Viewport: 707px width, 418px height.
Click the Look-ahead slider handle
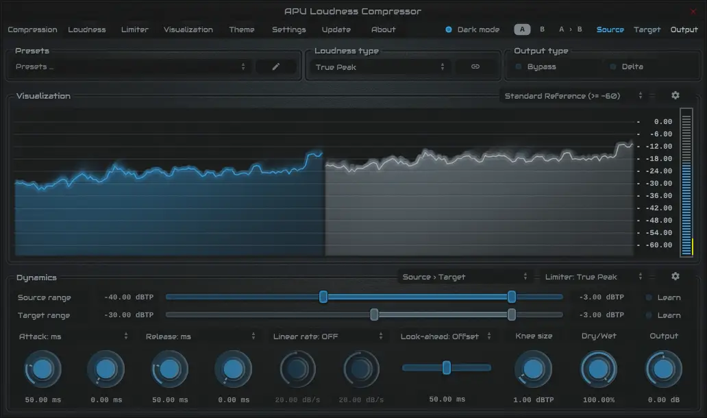pos(447,368)
